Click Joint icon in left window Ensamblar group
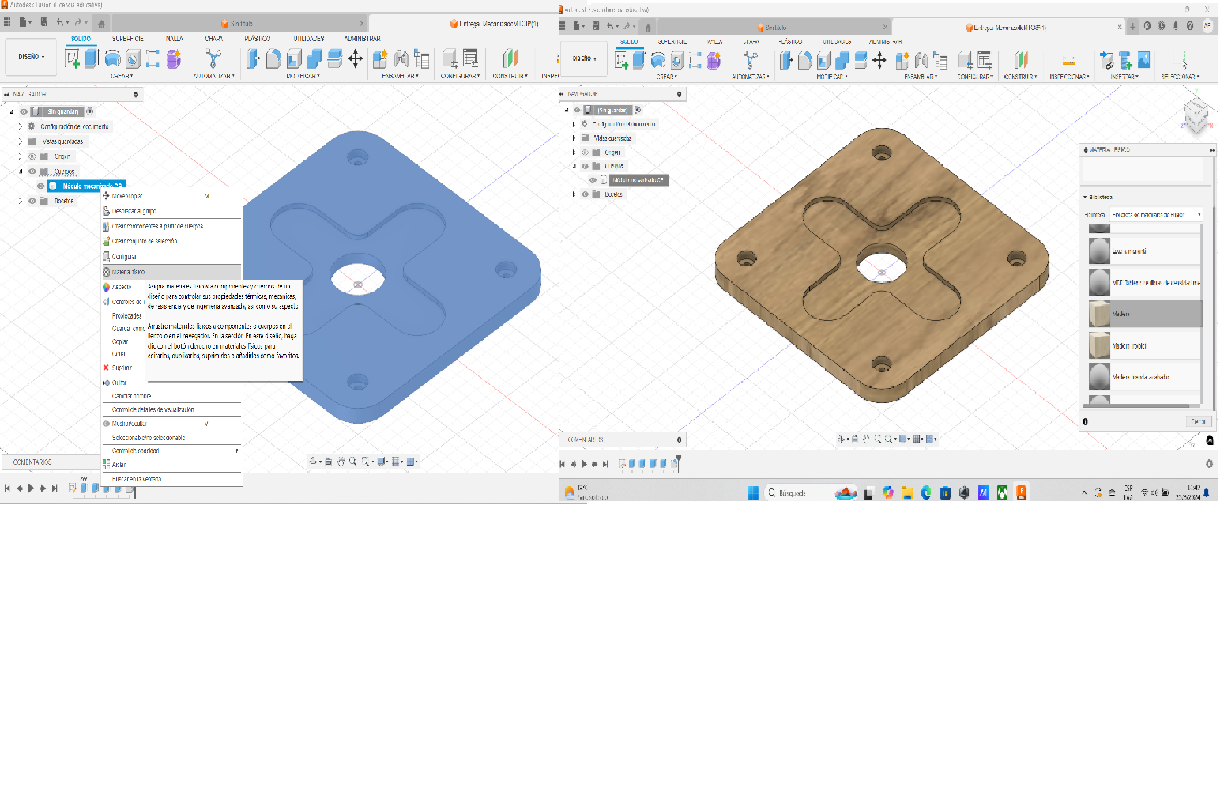The width and height of the screenshot is (1224, 803). [401, 58]
